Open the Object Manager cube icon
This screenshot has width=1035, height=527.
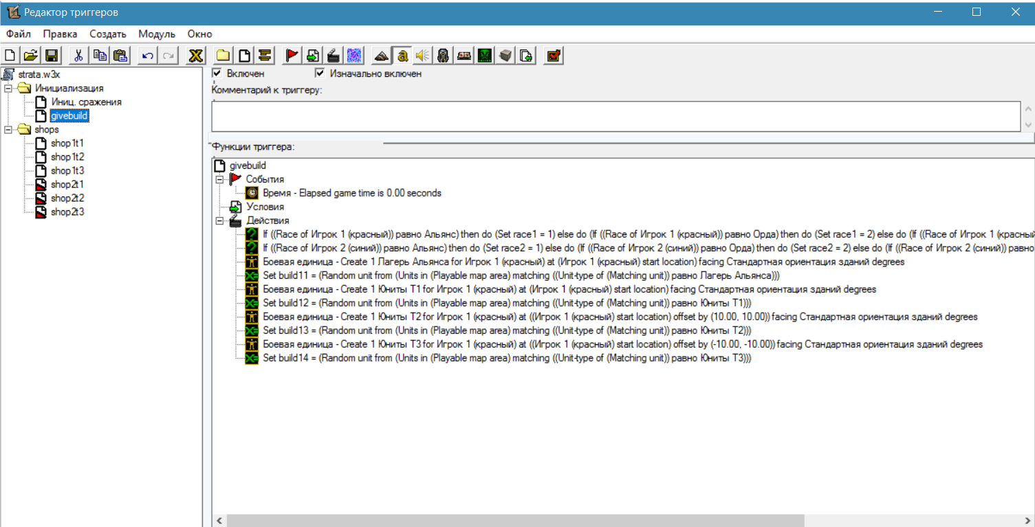[x=505, y=56]
